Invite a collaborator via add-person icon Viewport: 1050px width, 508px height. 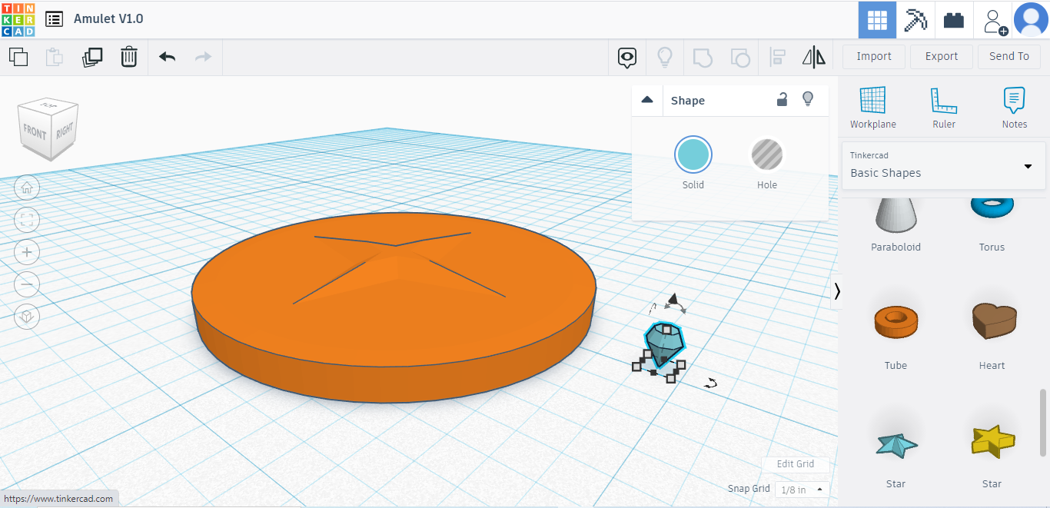[995, 21]
